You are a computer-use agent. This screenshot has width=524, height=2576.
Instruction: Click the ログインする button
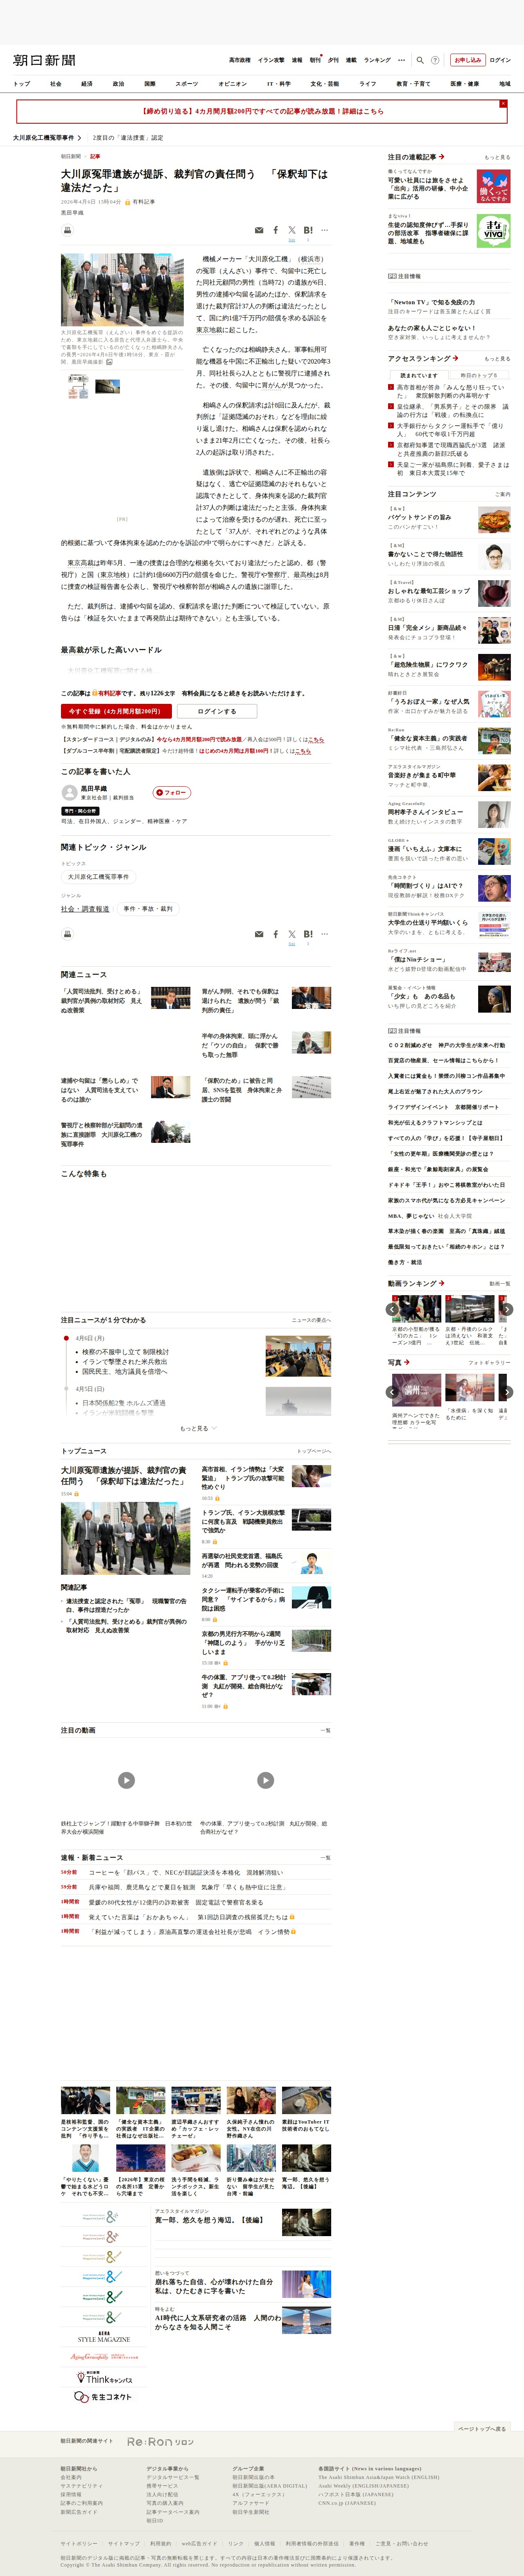pyautogui.click(x=216, y=711)
